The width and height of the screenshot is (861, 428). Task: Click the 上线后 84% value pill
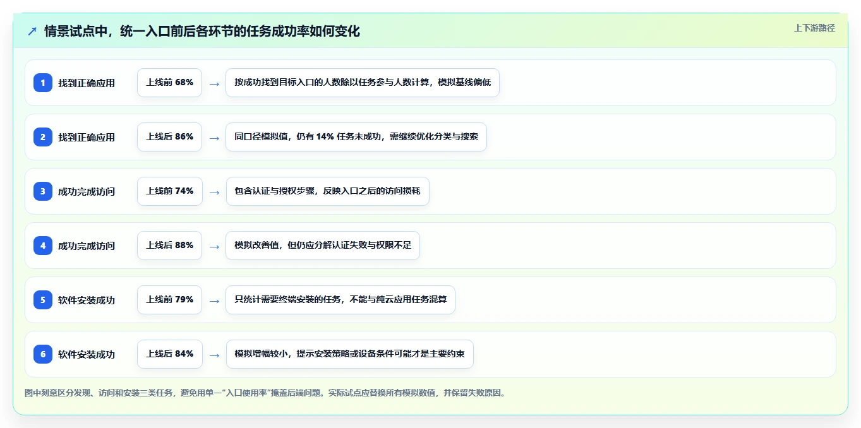tap(170, 354)
